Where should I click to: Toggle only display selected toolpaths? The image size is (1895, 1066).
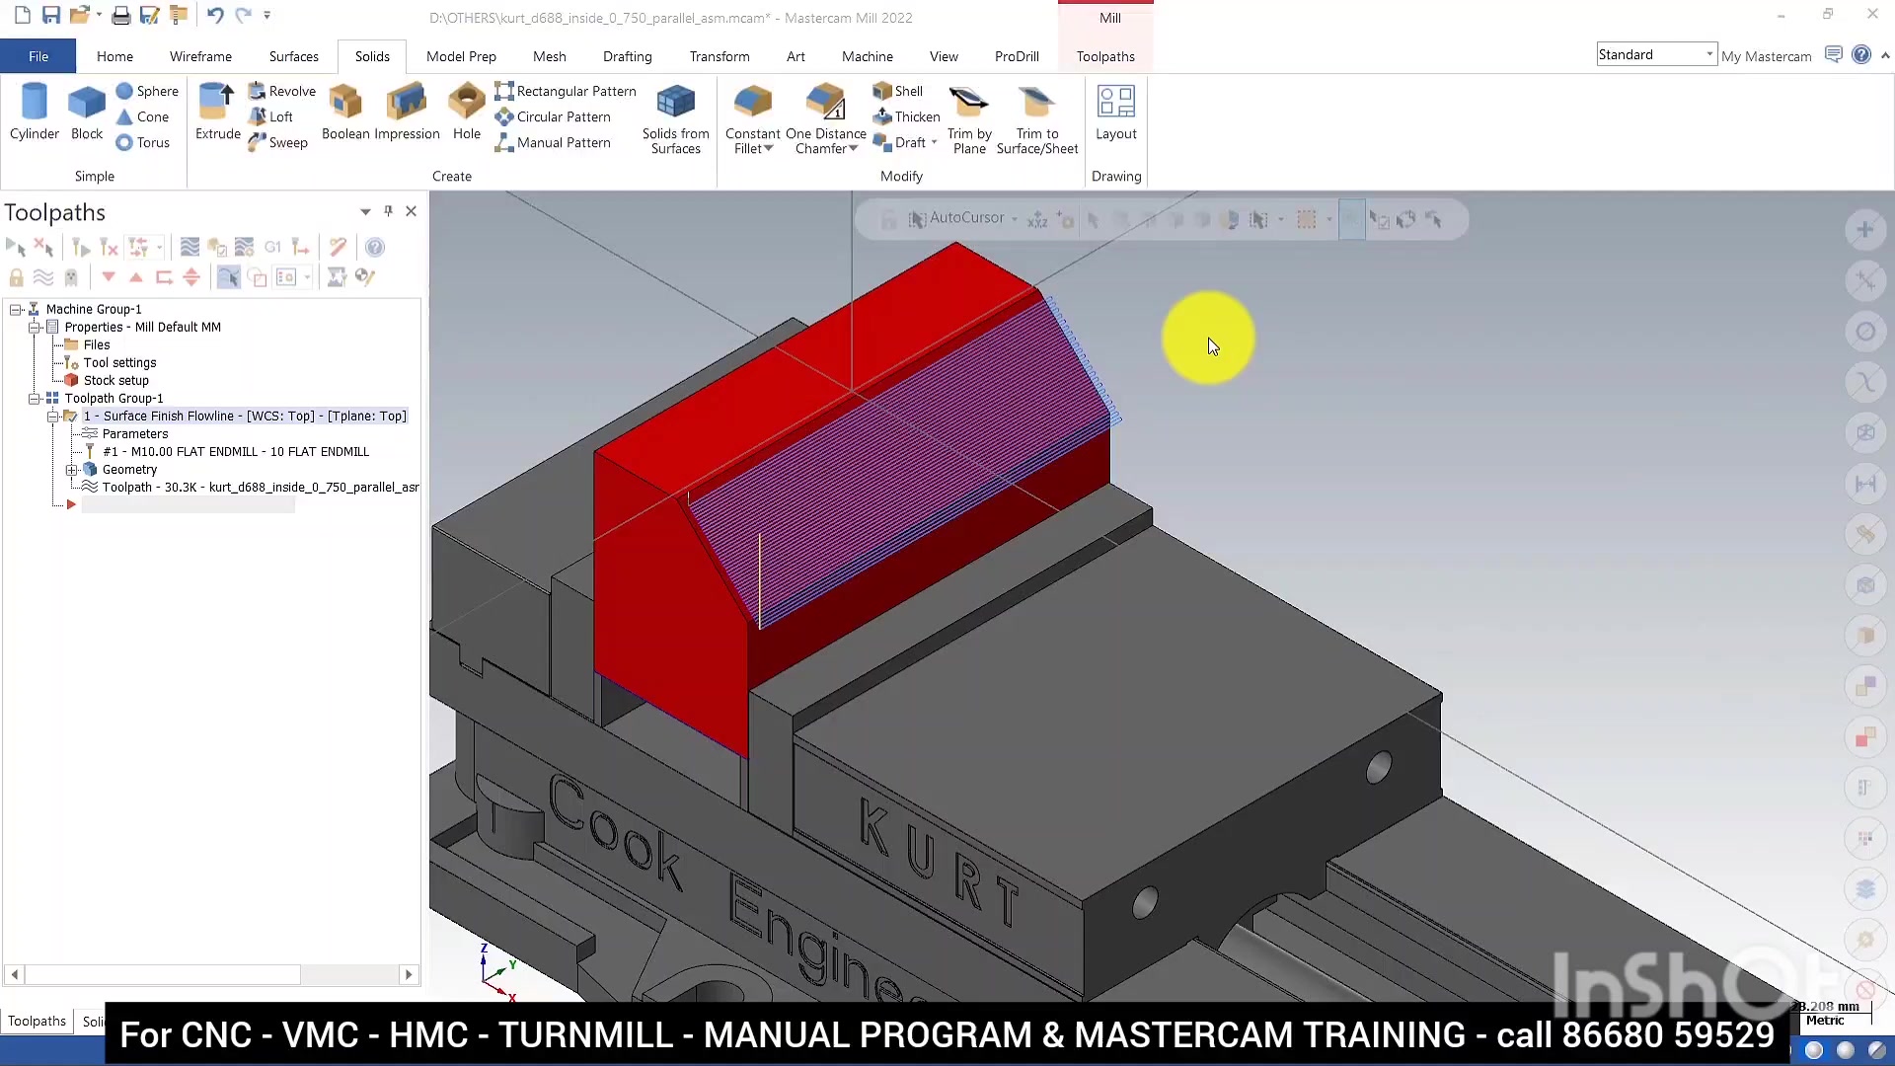point(228,277)
